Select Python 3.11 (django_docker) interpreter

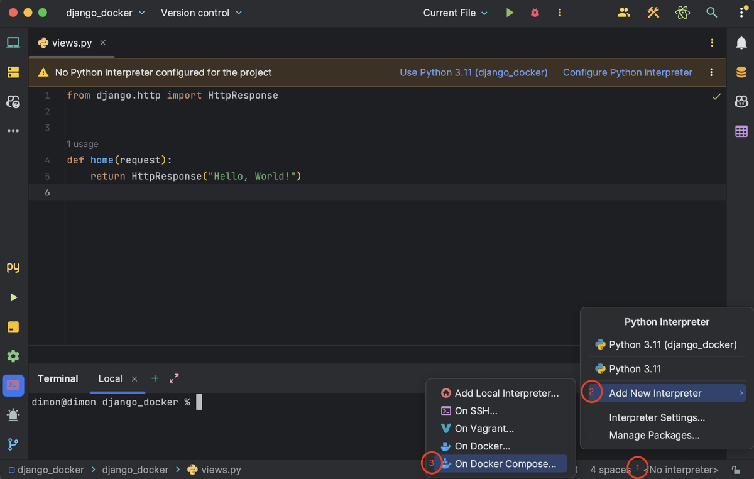[666, 344]
